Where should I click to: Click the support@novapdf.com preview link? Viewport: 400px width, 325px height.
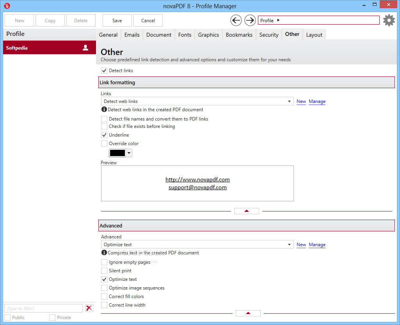[197, 188]
